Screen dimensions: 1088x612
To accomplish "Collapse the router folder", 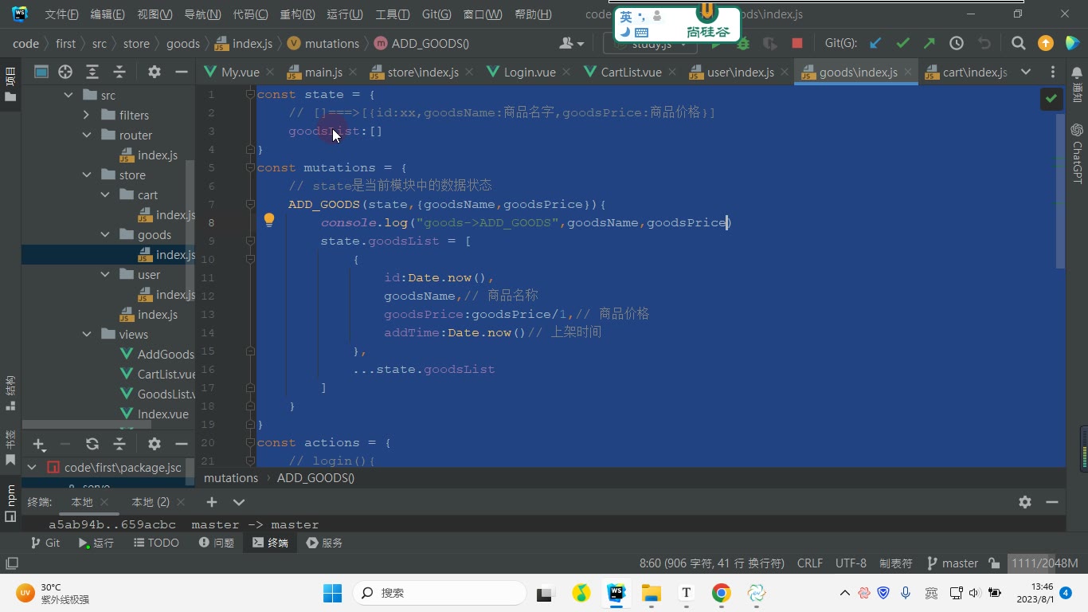I will click(87, 135).
